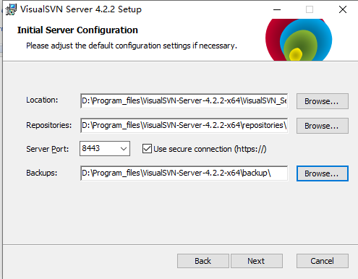Click the VisualSVN colorful logo graphic
The height and width of the screenshot is (279, 358).
[x=299, y=40]
